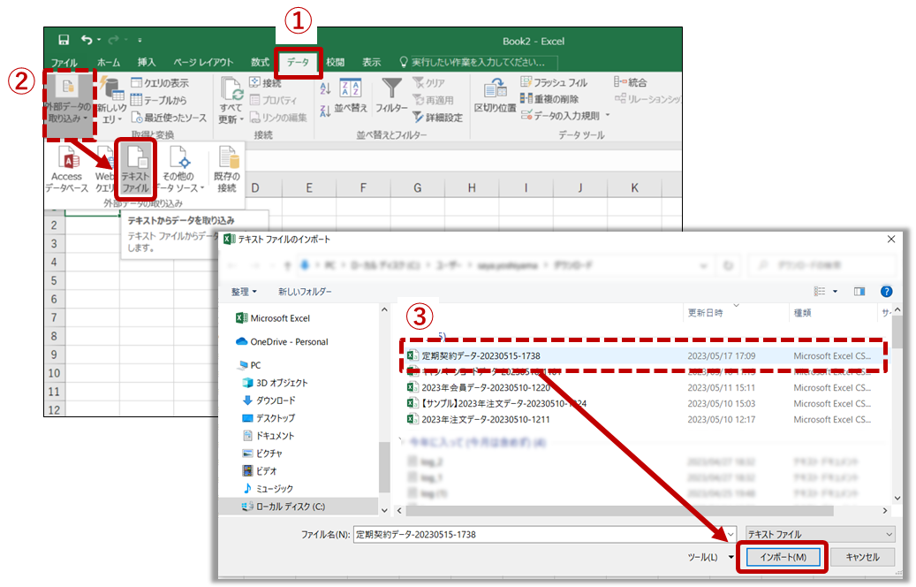Click クエリの表示

(x=160, y=83)
